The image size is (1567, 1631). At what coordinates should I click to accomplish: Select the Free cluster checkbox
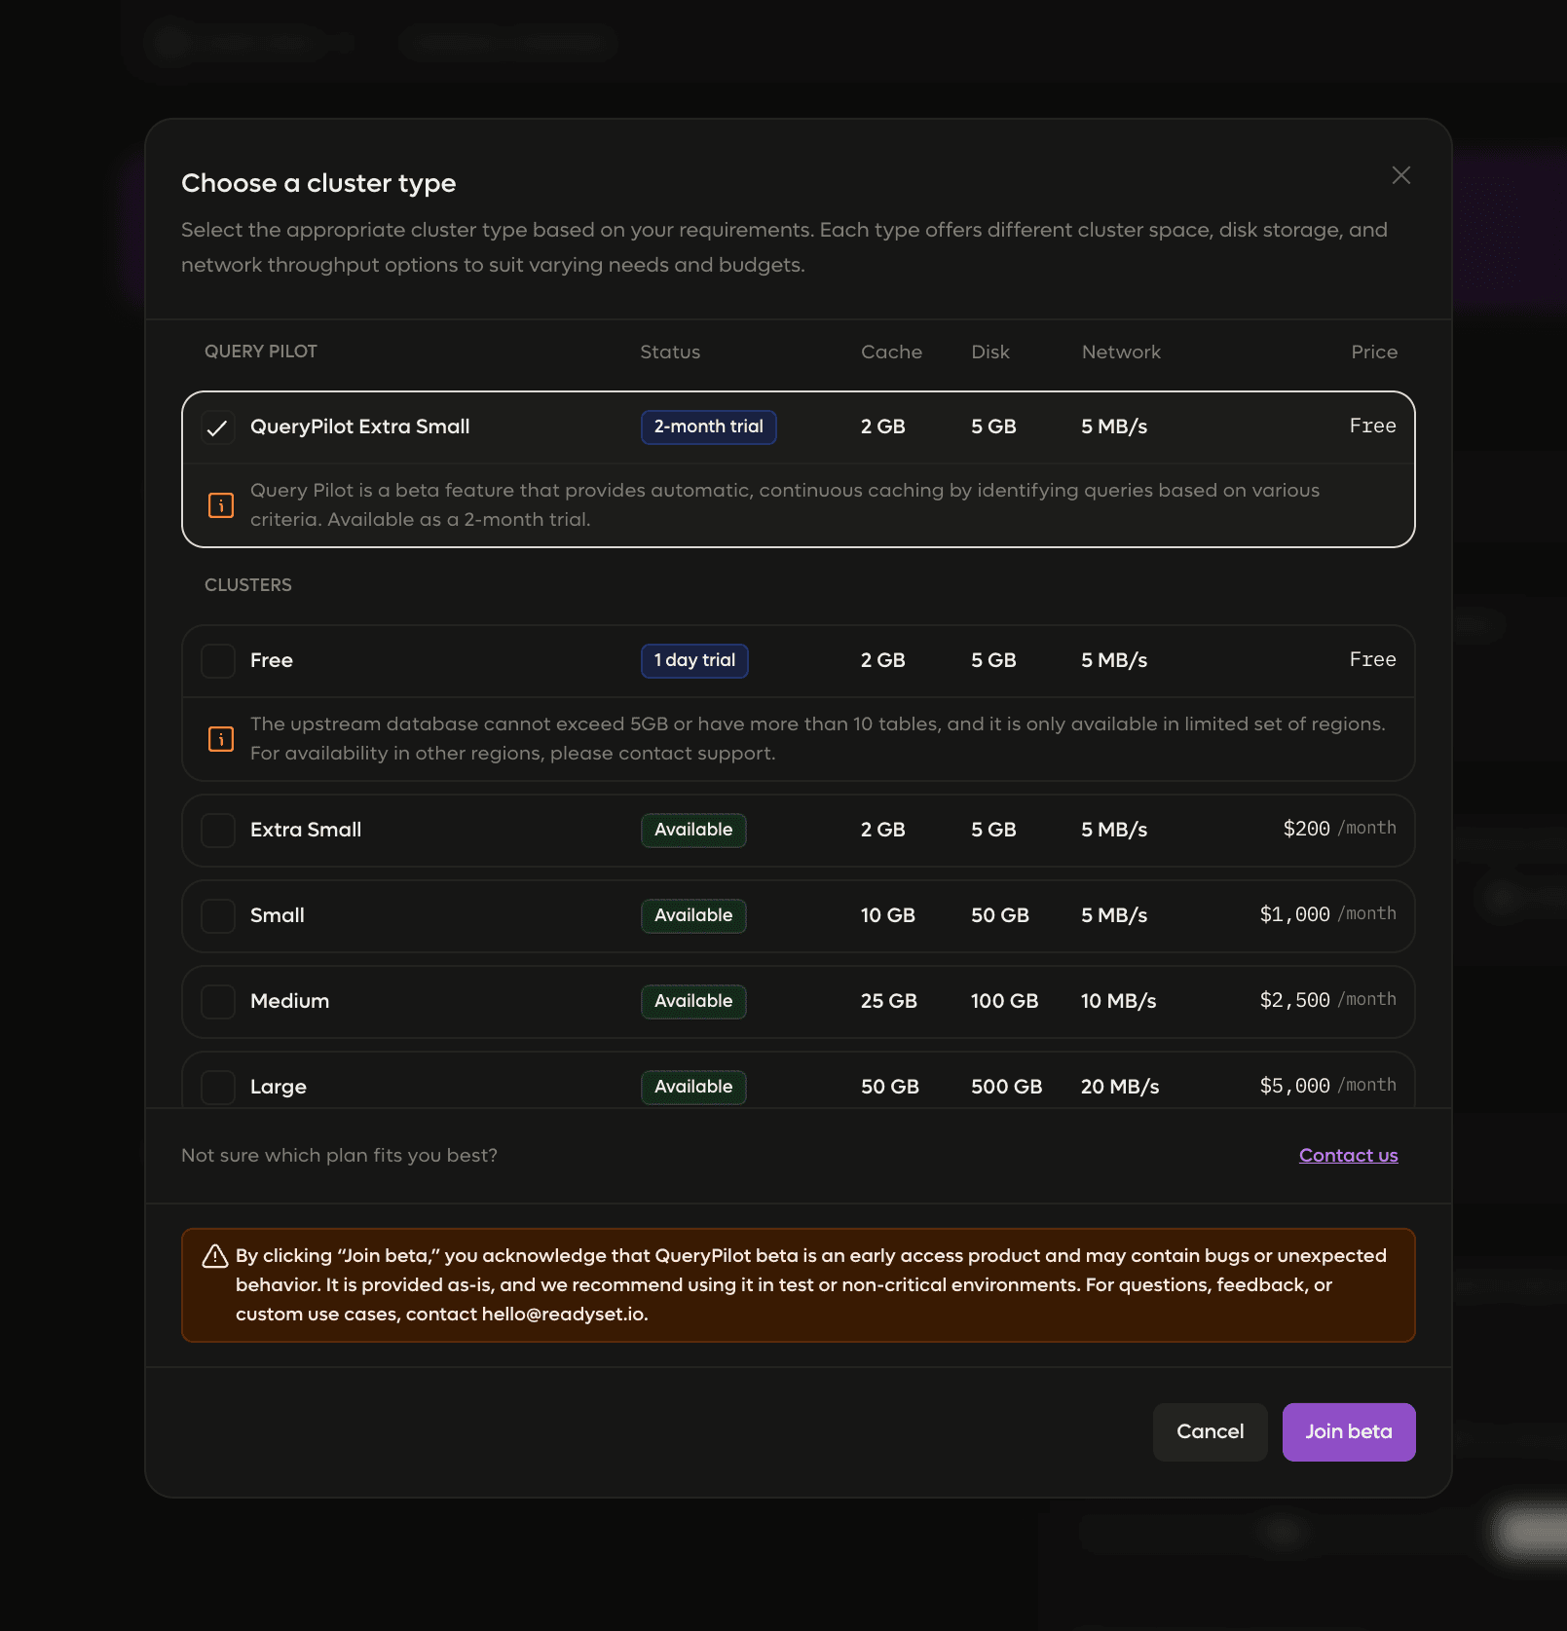[x=218, y=661]
